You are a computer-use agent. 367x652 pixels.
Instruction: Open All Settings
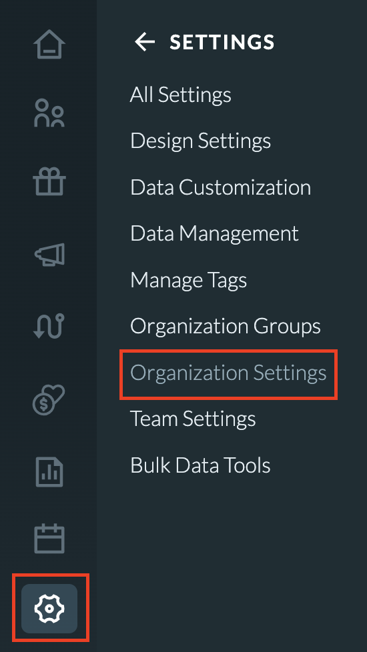click(x=181, y=95)
